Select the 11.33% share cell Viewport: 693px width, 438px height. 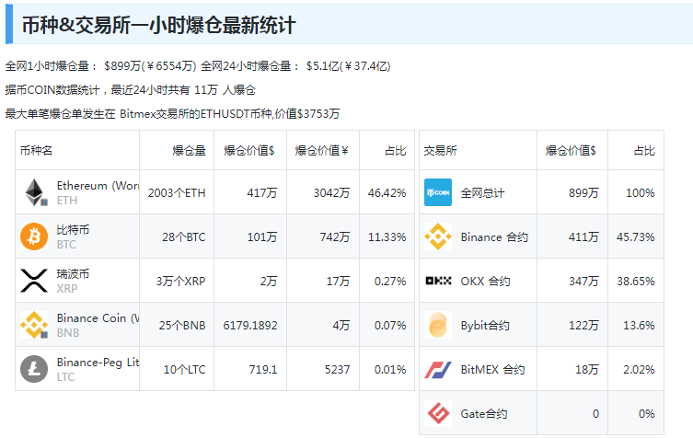pyautogui.click(x=387, y=236)
